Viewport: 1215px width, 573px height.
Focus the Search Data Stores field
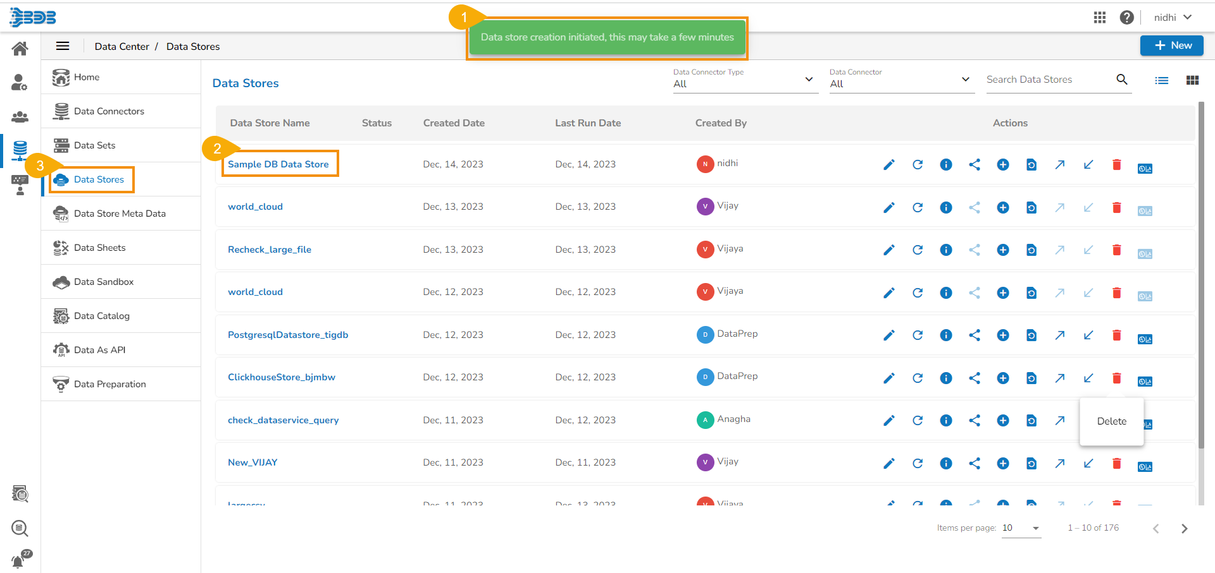click(x=1049, y=80)
